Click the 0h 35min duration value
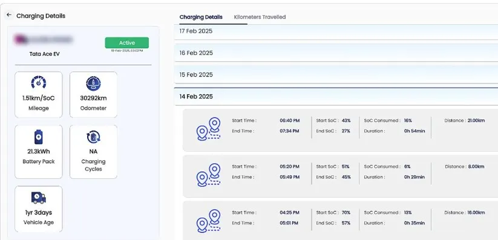Image resolution: width=498 pixels, height=240 pixels. pos(414,223)
